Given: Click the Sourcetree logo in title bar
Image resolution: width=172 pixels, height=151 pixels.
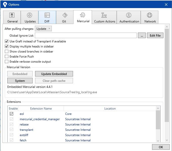Looking at the screenshot, I should tap(5, 4).
